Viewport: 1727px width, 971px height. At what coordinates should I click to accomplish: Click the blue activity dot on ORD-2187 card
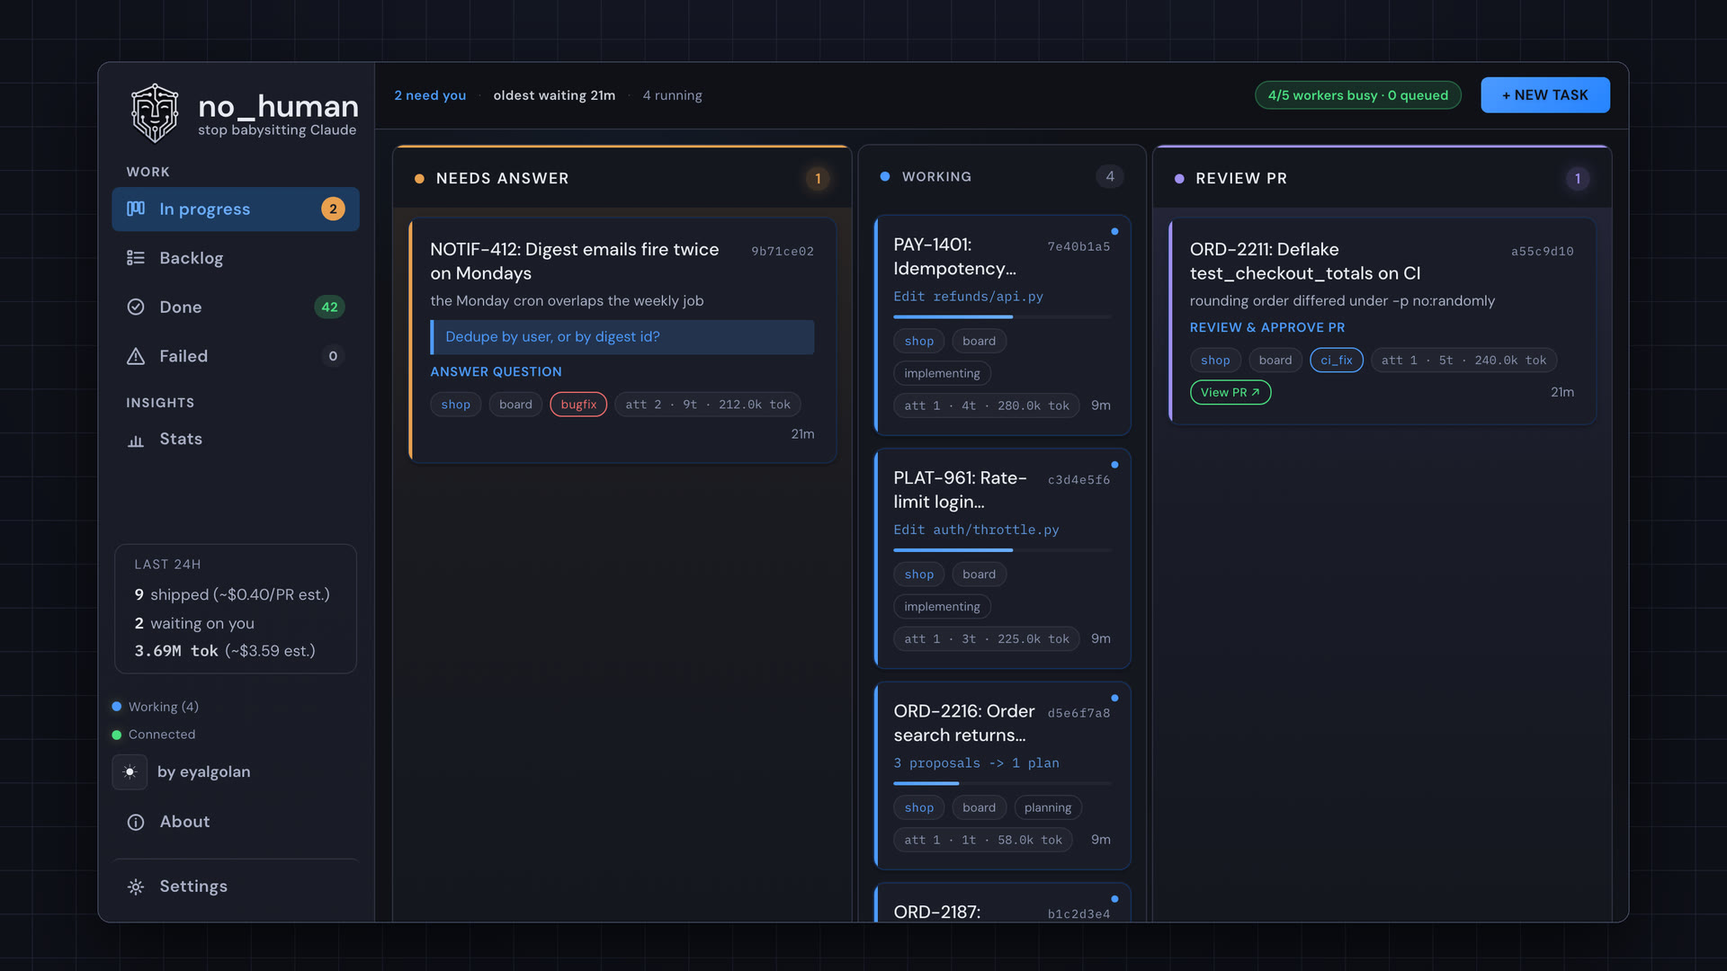1114,898
